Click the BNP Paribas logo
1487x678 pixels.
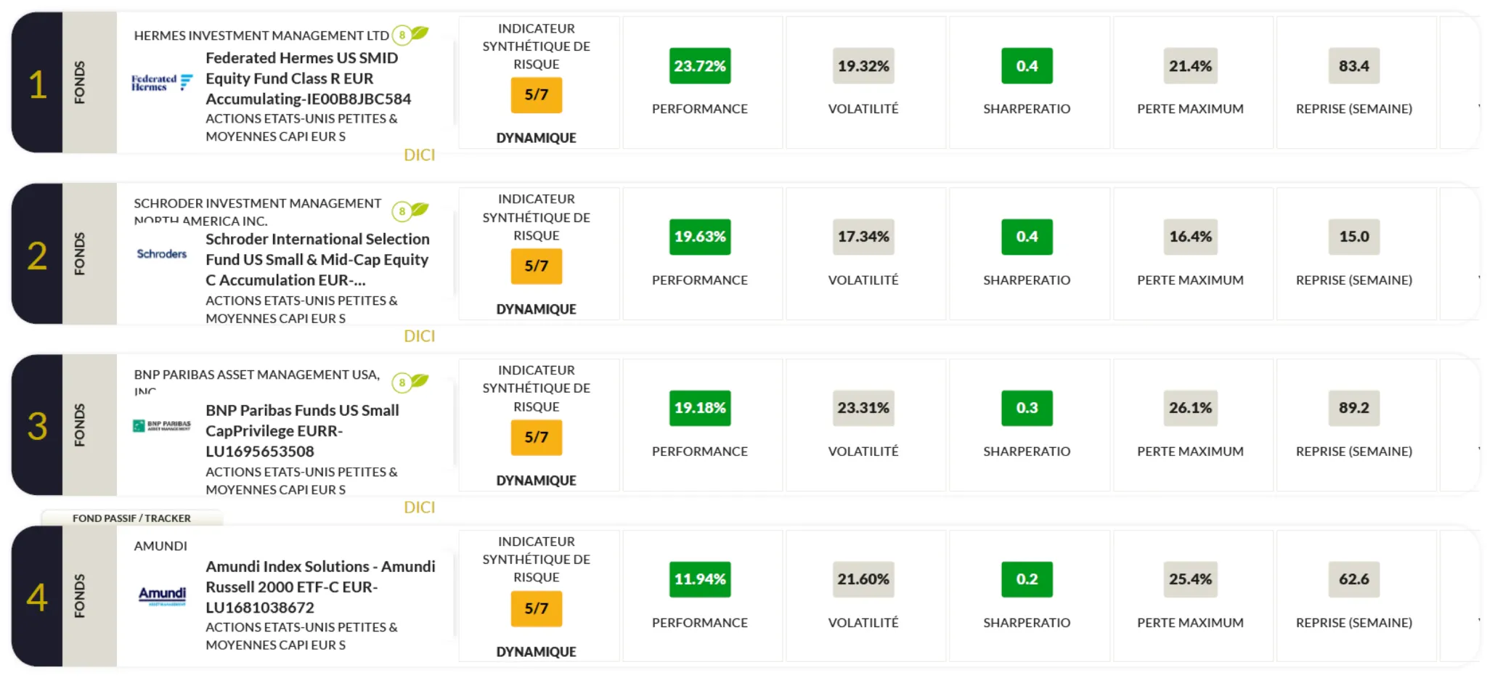[x=162, y=425]
